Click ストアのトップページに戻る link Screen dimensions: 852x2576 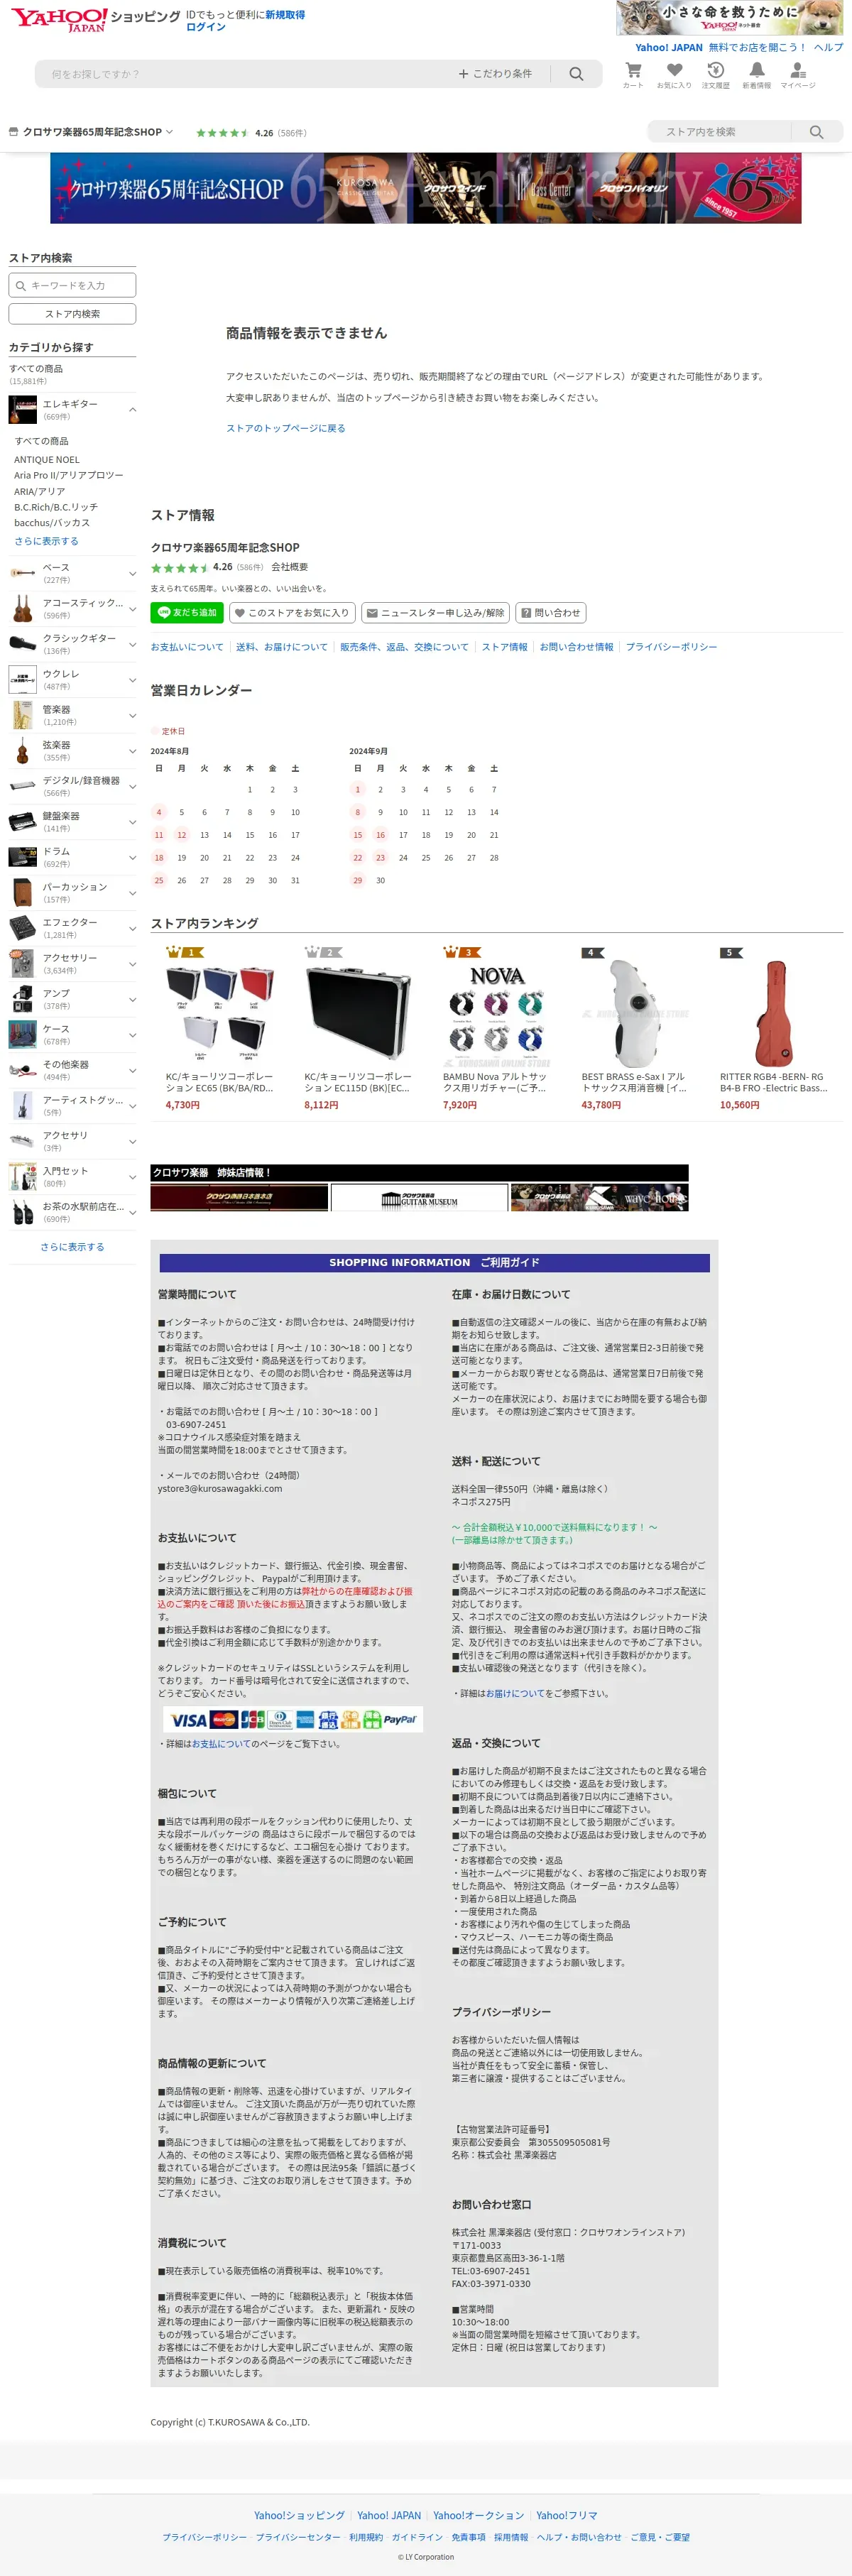[285, 428]
